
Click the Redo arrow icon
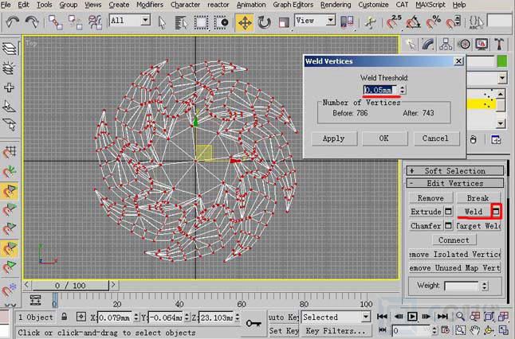click(32, 22)
